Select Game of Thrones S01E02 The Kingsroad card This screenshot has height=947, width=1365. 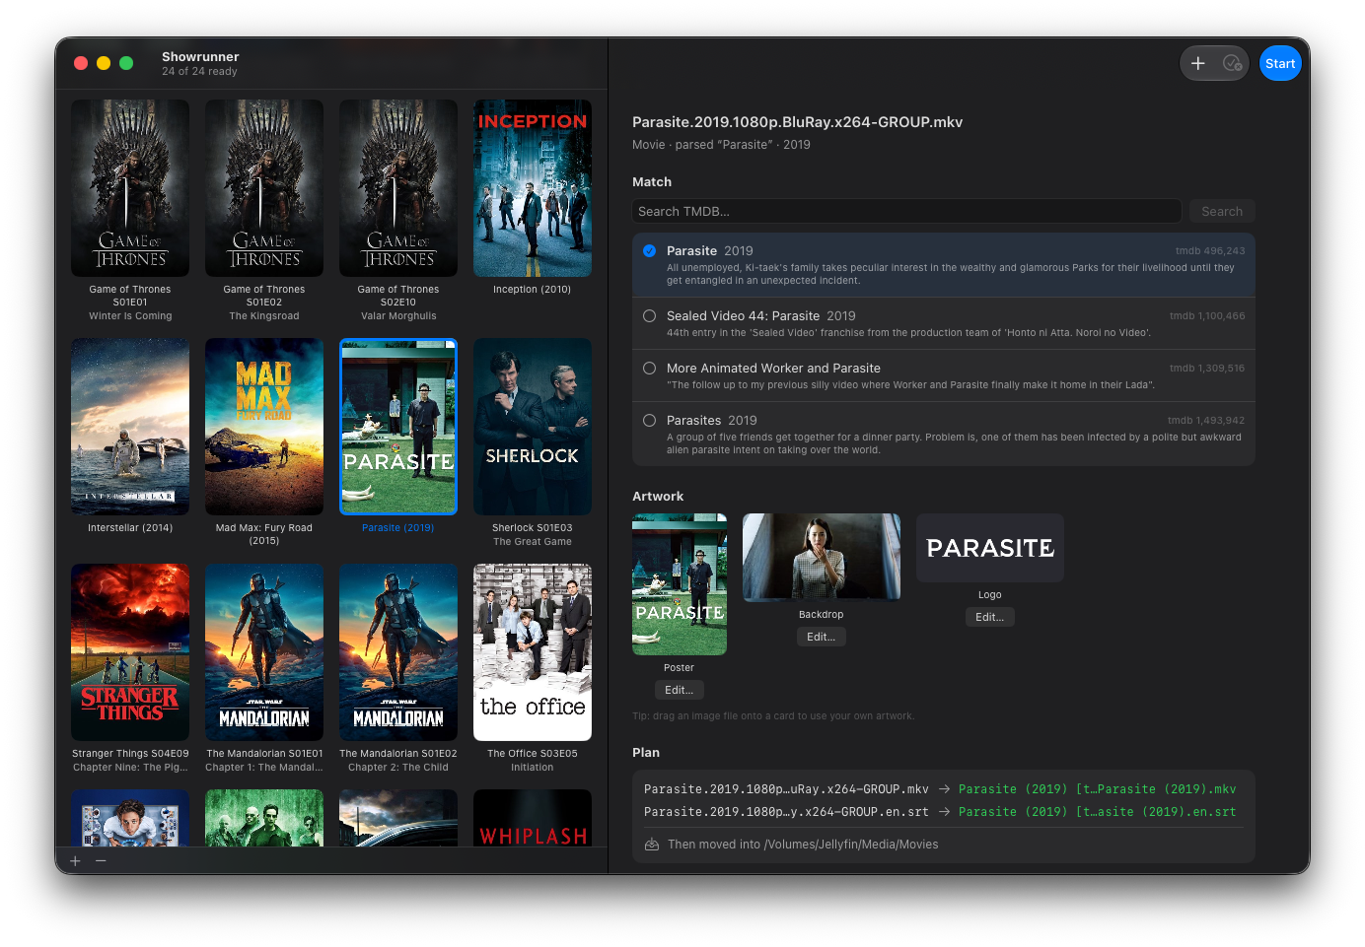[x=264, y=188]
